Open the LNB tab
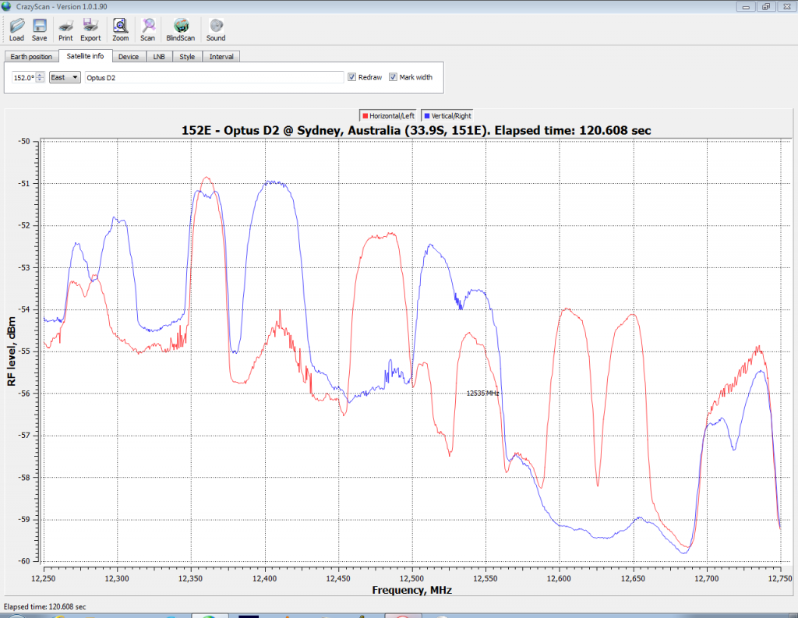 click(159, 57)
